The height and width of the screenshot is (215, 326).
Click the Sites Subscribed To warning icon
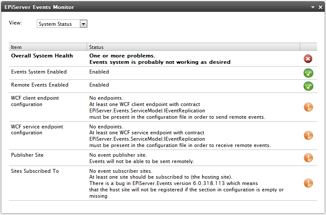[x=308, y=183]
